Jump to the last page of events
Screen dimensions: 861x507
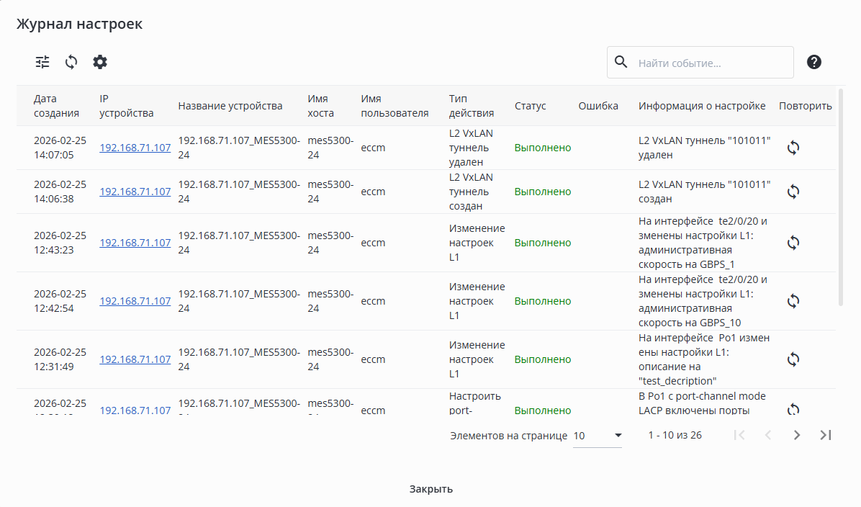[826, 435]
